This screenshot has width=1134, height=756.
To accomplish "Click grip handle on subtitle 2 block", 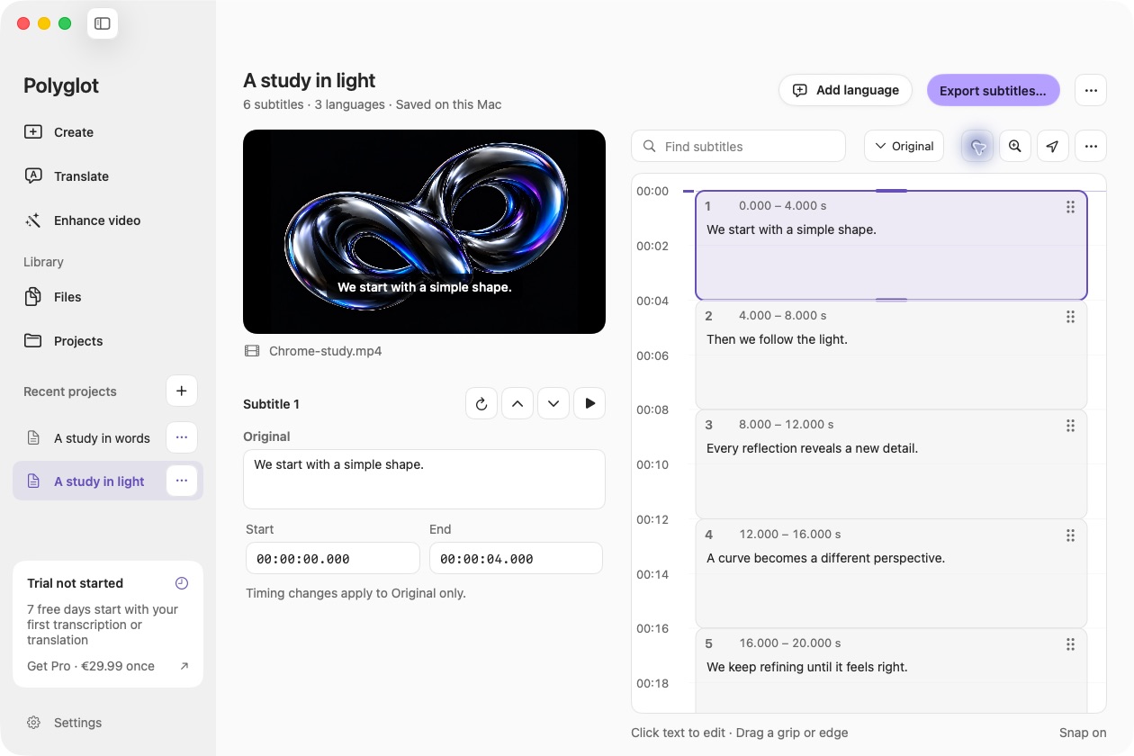I will (x=1070, y=317).
